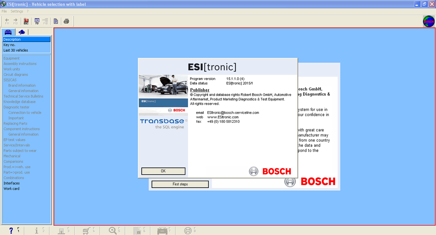
Task: Click OK in the about dialog
Action: coord(163,171)
